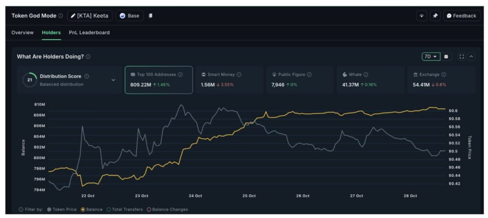Open the PnL Leaderboard tab
Screen dimensions: 488x218
89,33
